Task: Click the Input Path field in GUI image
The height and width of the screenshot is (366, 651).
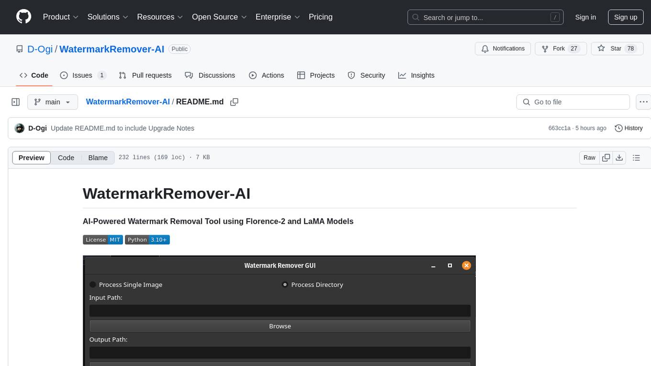Action: [x=280, y=310]
